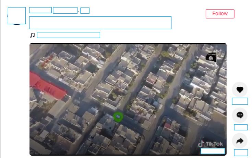Open the aerial city video thumbnail
252x158 pixels.
128,99
